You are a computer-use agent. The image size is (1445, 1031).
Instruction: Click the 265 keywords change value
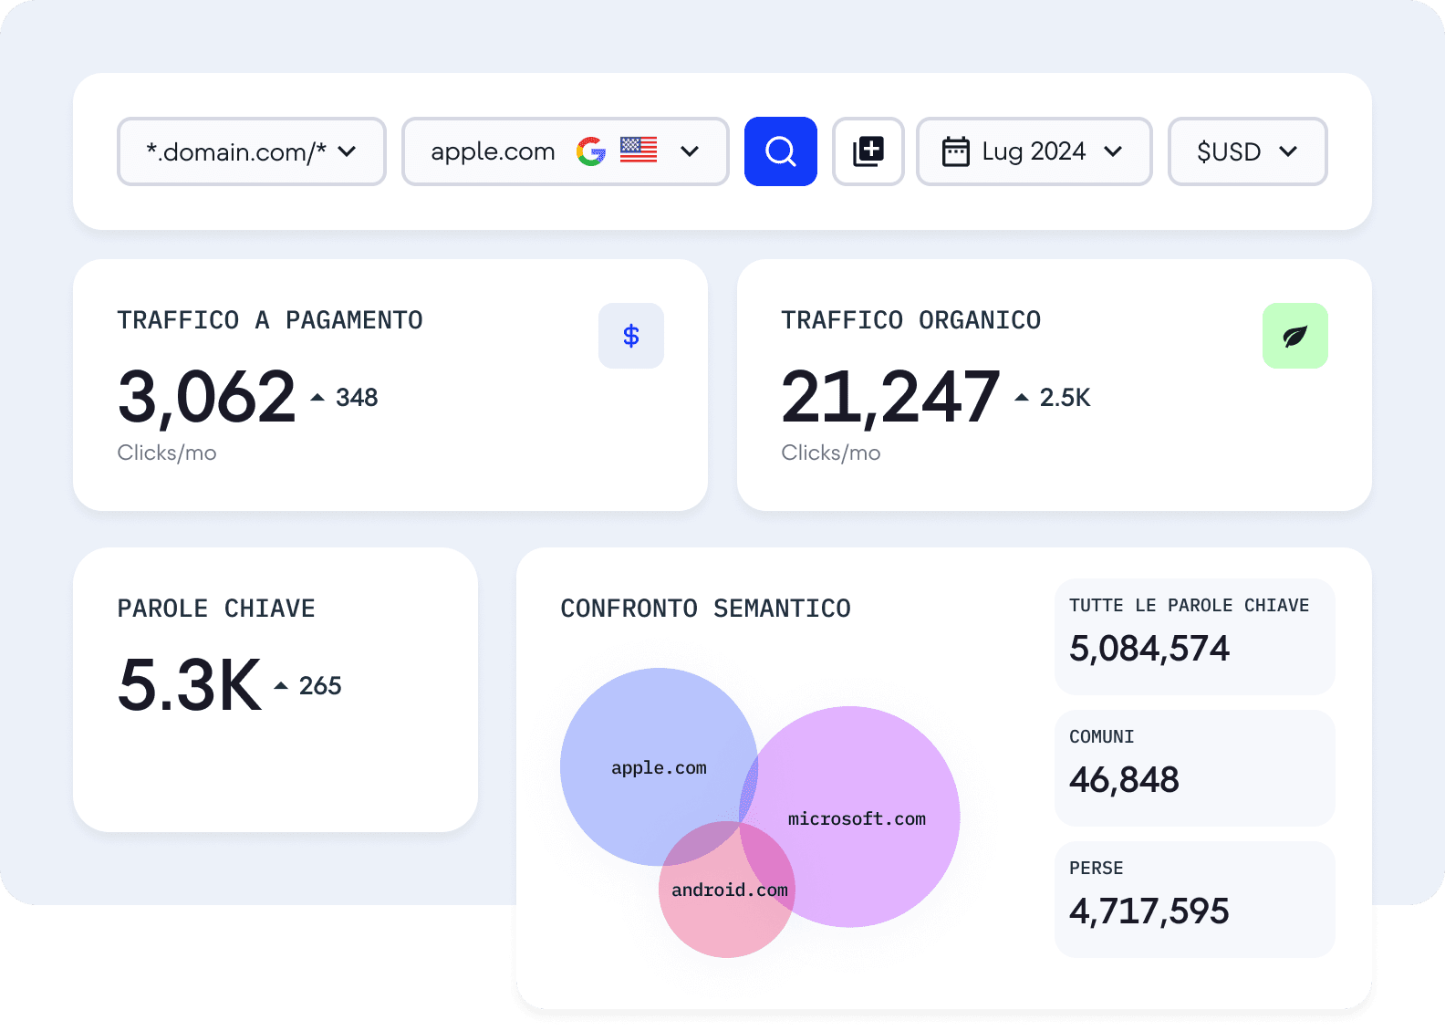[320, 686]
